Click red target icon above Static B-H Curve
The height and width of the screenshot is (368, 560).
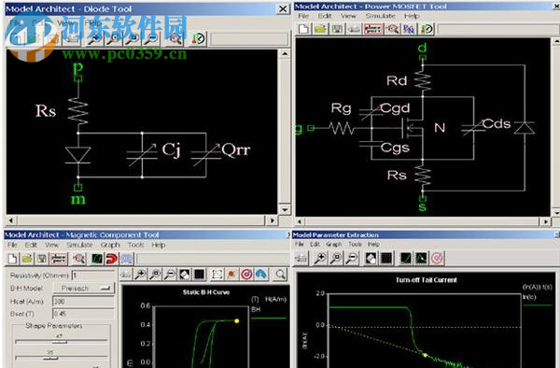click(x=246, y=275)
